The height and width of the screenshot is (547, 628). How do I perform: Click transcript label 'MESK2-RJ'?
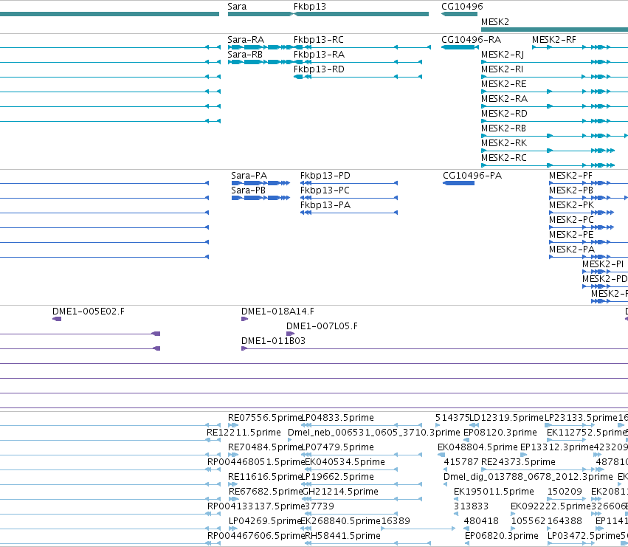coord(503,55)
